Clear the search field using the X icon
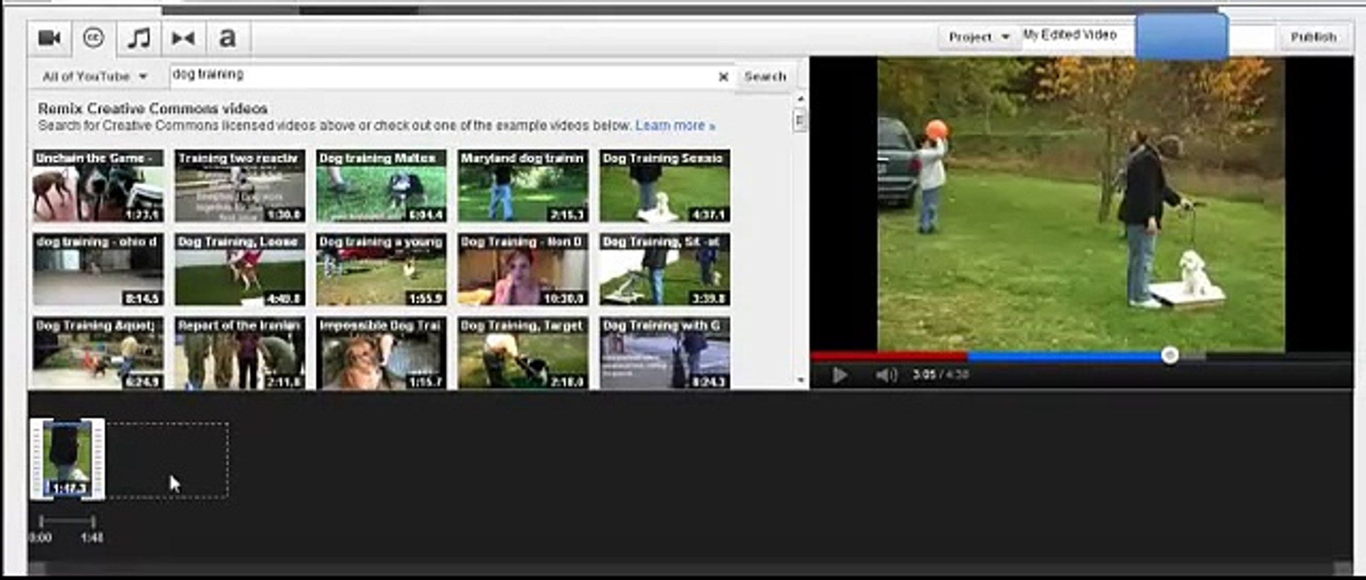Image resolution: width=1366 pixels, height=580 pixels. click(x=725, y=76)
